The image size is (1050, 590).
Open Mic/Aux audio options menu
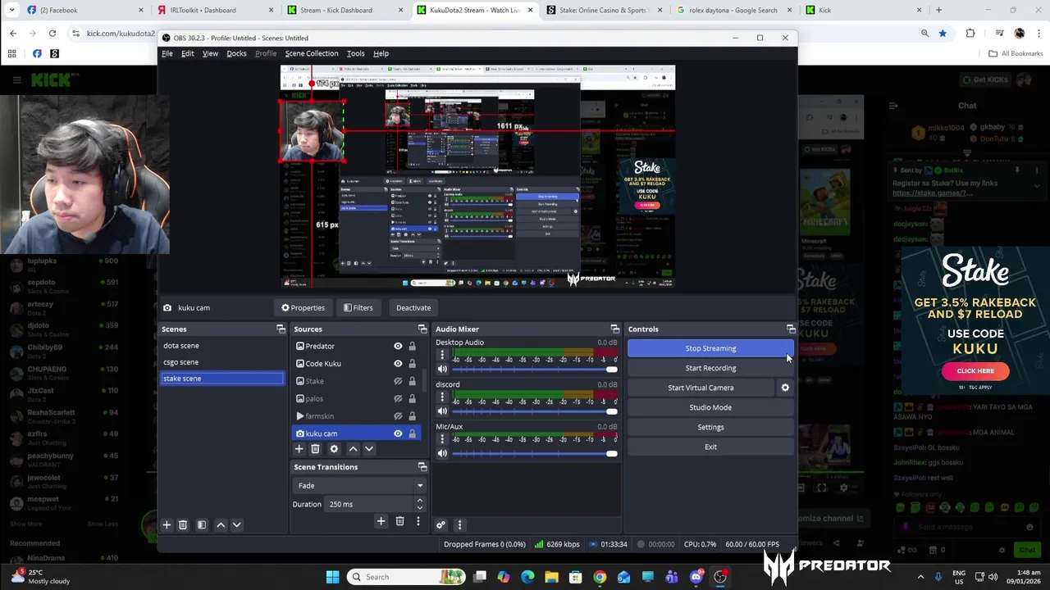(x=442, y=439)
